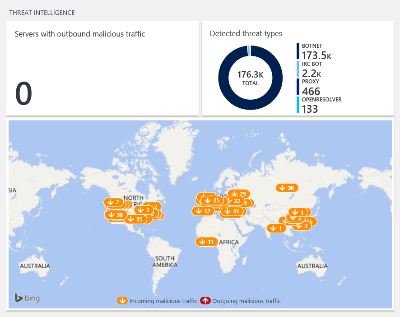Select the 12 incoming traffic marker west of Europe

pos(203,211)
